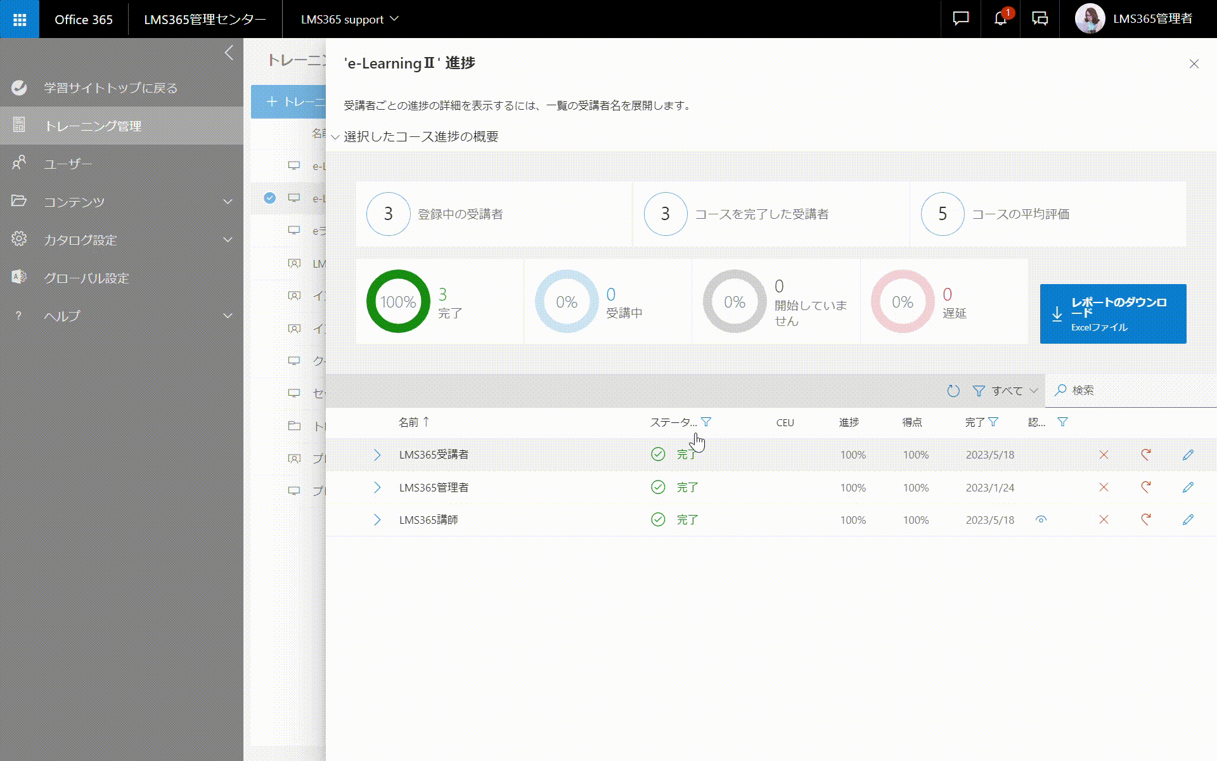The image size is (1217, 761).
Task: Open グローバル設定 in sidebar
Action: [122, 278]
